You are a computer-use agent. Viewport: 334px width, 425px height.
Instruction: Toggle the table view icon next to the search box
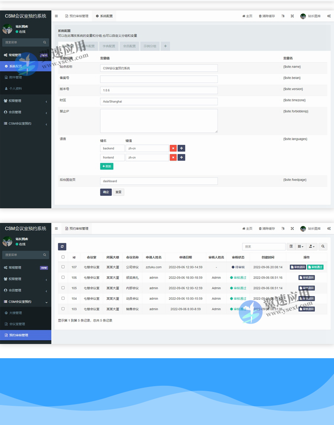tap(291, 247)
